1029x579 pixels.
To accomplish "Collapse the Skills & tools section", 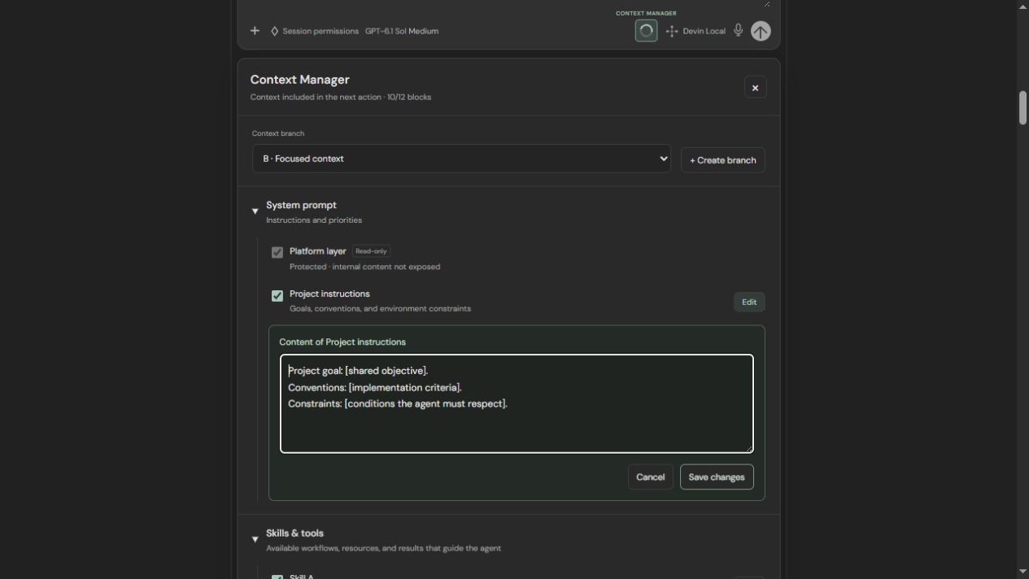I will click(x=255, y=539).
